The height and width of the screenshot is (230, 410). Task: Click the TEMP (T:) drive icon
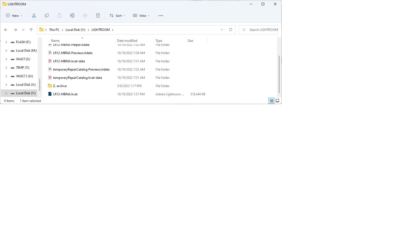(x=13, y=68)
